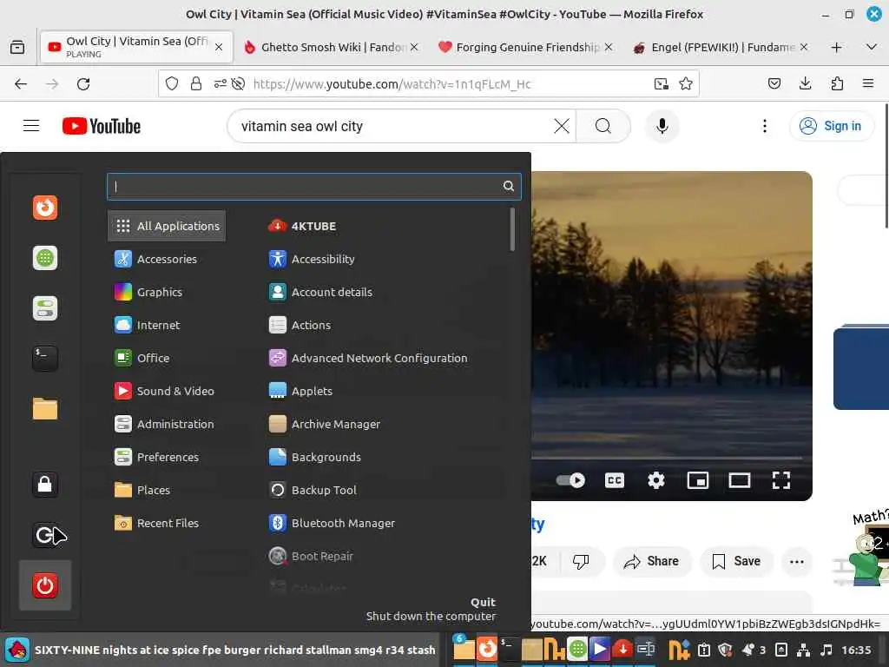Open the Places category
The image size is (889, 667).
coord(167,490)
